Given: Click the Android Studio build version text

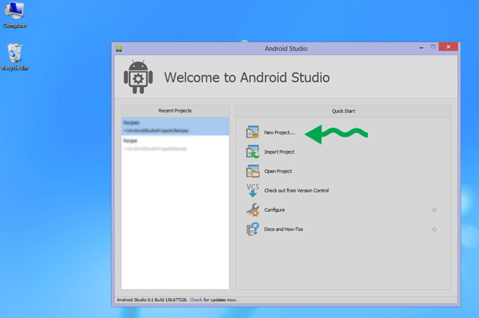Looking at the screenshot, I should [x=152, y=300].
